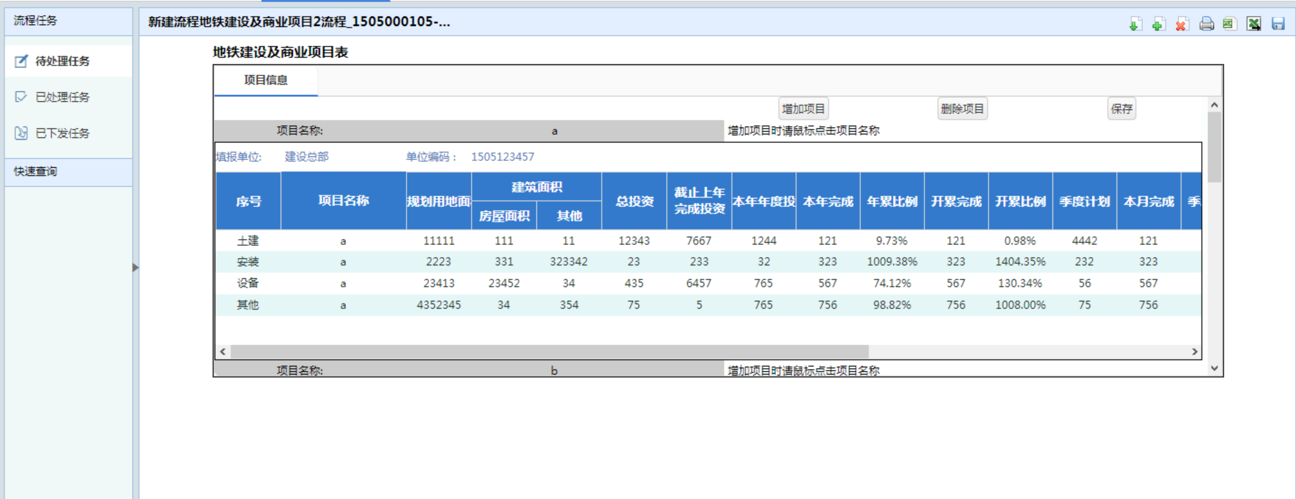
Task: Open 待处理任务 in the sidebar
Action: tap(62, 61)
